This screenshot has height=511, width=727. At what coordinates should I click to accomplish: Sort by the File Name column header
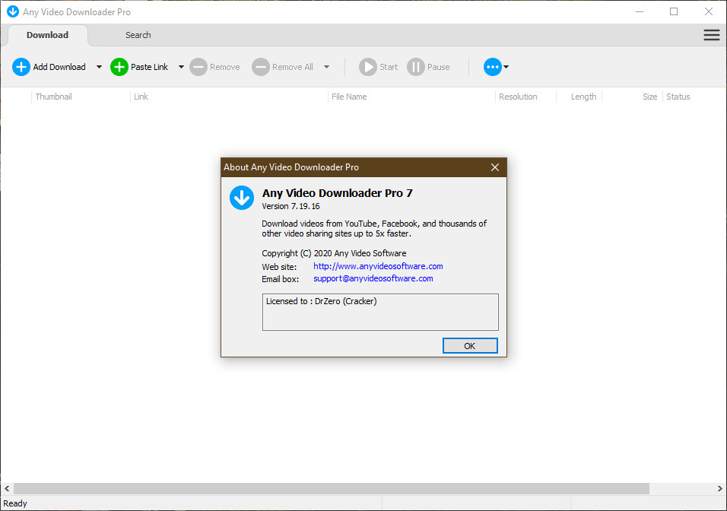pyautogui.click(x=411, y=97)
